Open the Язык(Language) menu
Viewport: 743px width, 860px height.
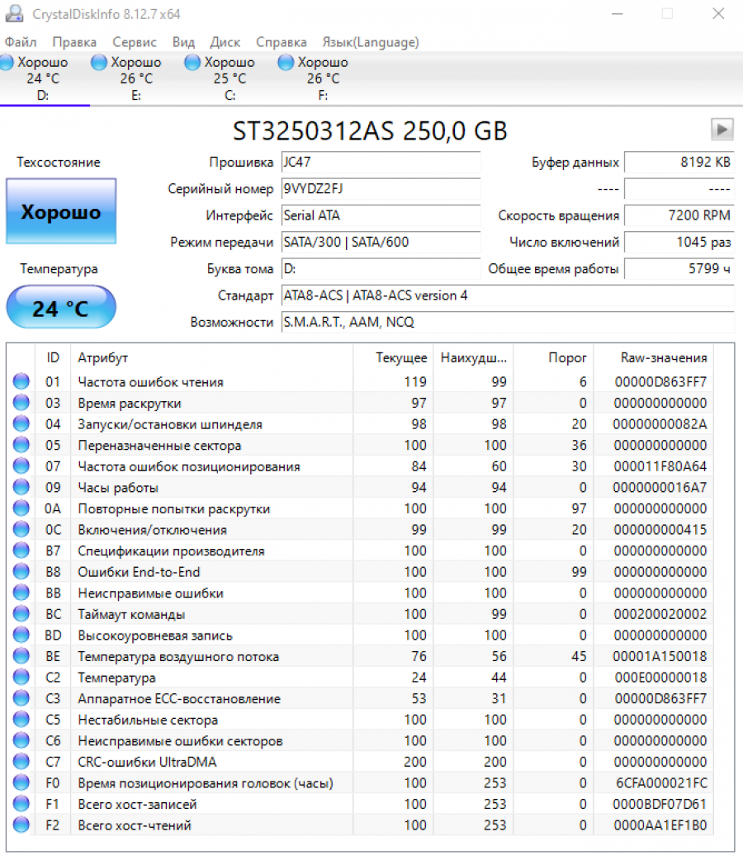point(370,42)
